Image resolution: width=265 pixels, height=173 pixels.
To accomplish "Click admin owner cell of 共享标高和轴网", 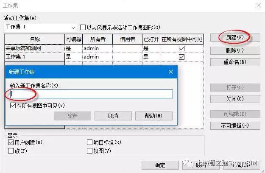I will (x=98, y=48).
